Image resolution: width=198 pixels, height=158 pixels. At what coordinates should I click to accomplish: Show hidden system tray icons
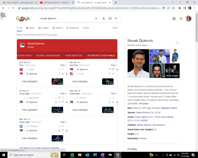tap(163, 155)
